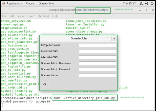This screenshot has height=111, width=156.
Task: Open the volume speaker icon
Action: (146, 3)
